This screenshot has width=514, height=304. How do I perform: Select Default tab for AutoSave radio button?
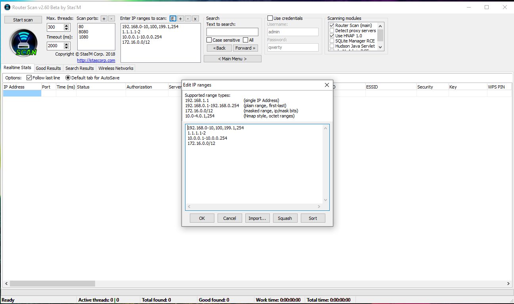tap(68, 78)
